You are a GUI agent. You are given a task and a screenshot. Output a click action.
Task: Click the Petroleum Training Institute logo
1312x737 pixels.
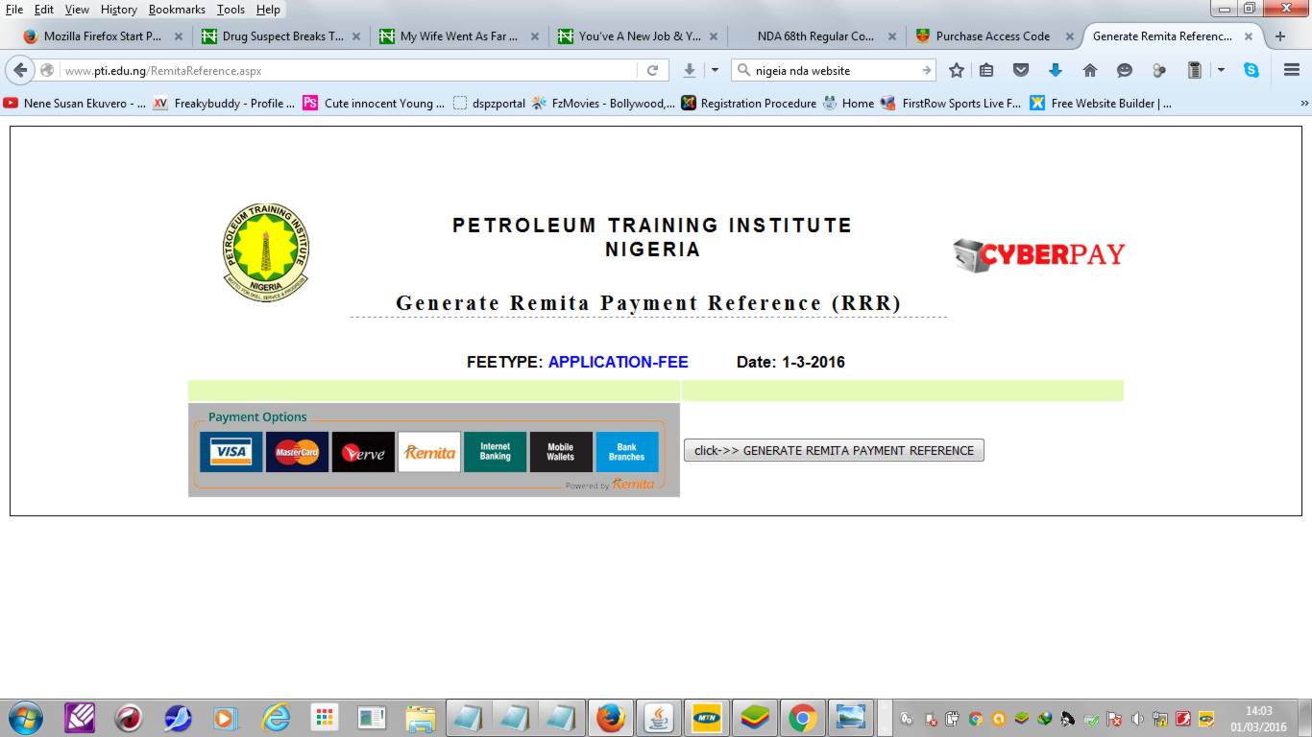pos(265,251)
